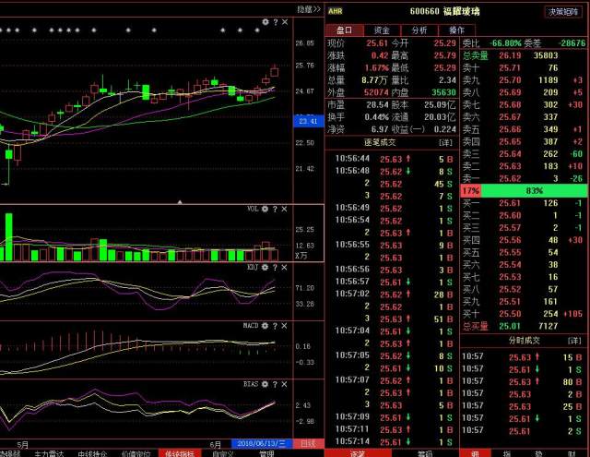Switch to the 资金 tab
Screen dimensions: 590x457
(x=382, y=30)
